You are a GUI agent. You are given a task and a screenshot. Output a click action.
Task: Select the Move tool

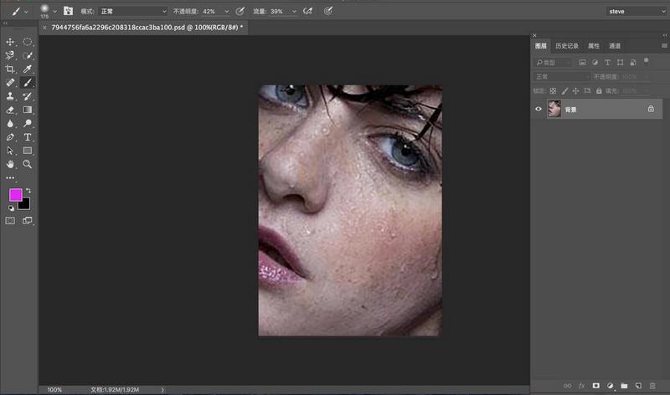coord(10,41)
